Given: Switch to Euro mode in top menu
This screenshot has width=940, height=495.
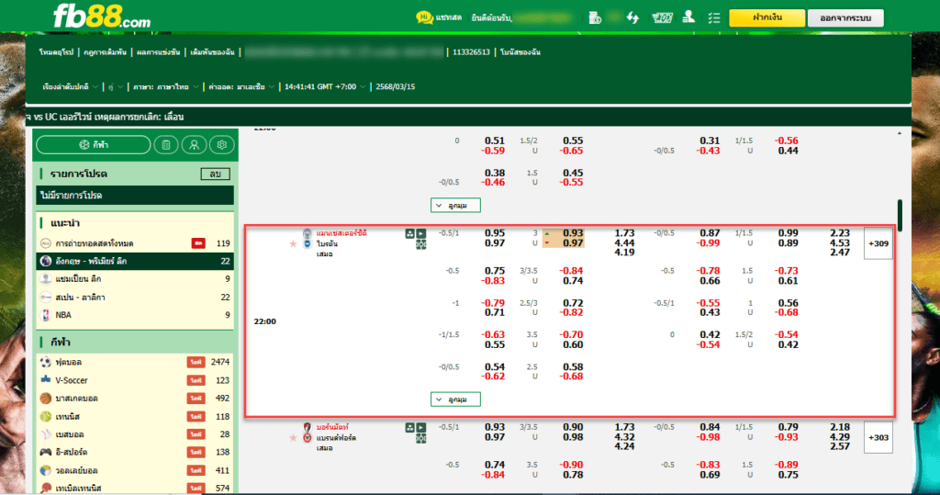Looking at the screenshot, I should coord(56,52).
